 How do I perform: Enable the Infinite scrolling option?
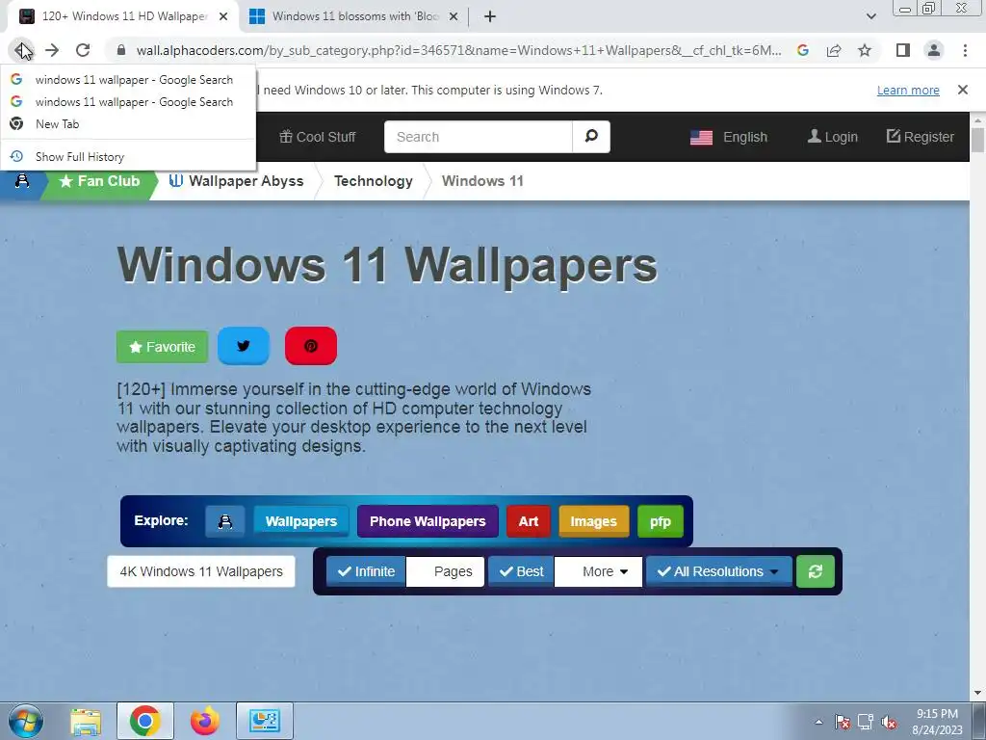[x=366, y=571]
